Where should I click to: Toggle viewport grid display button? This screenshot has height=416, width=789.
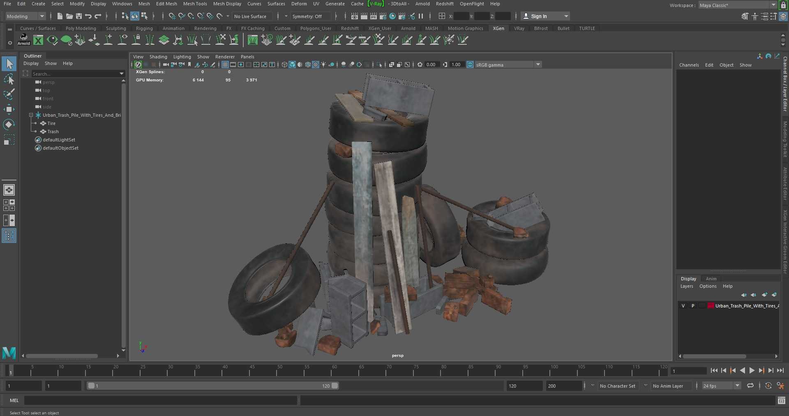pyautogui.click(x=225, y=65)
